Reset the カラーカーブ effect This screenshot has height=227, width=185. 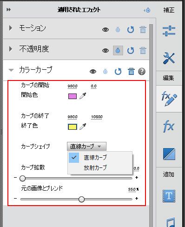118,72
